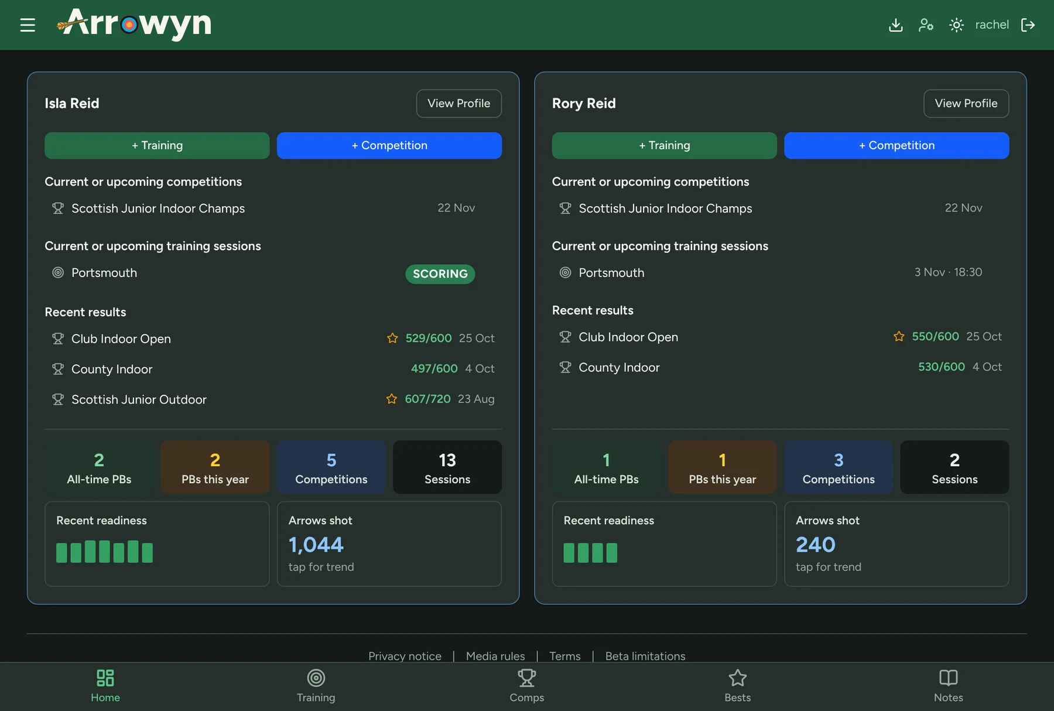Click the SCORING badge on Isla's Portsmouth
Viewport: 1054px width, 711px height.
(x=440, y=274)
